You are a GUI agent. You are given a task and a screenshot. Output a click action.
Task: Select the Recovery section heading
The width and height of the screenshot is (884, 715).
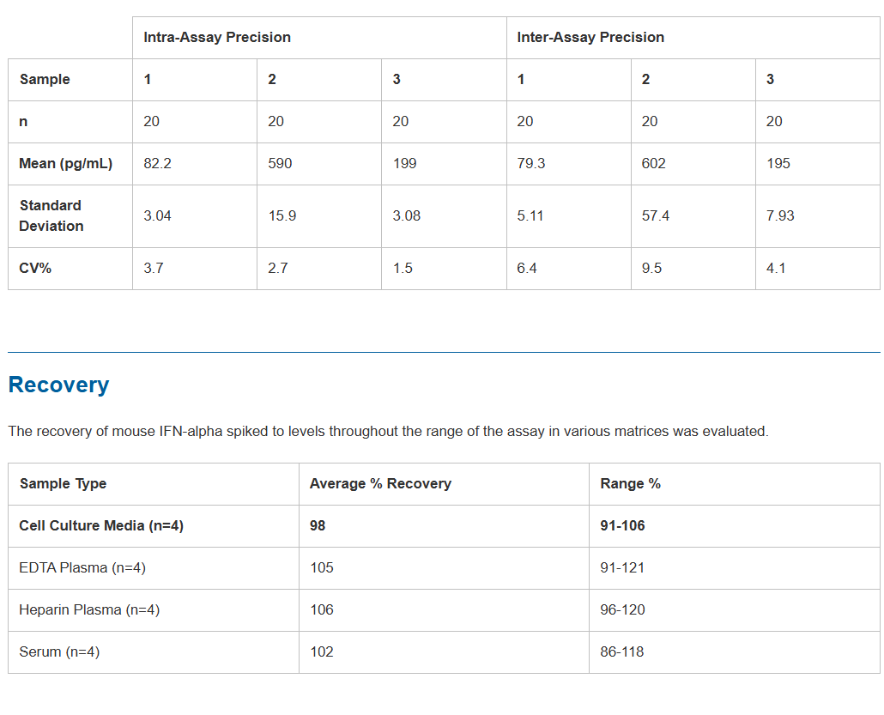(x=58, y=385)
